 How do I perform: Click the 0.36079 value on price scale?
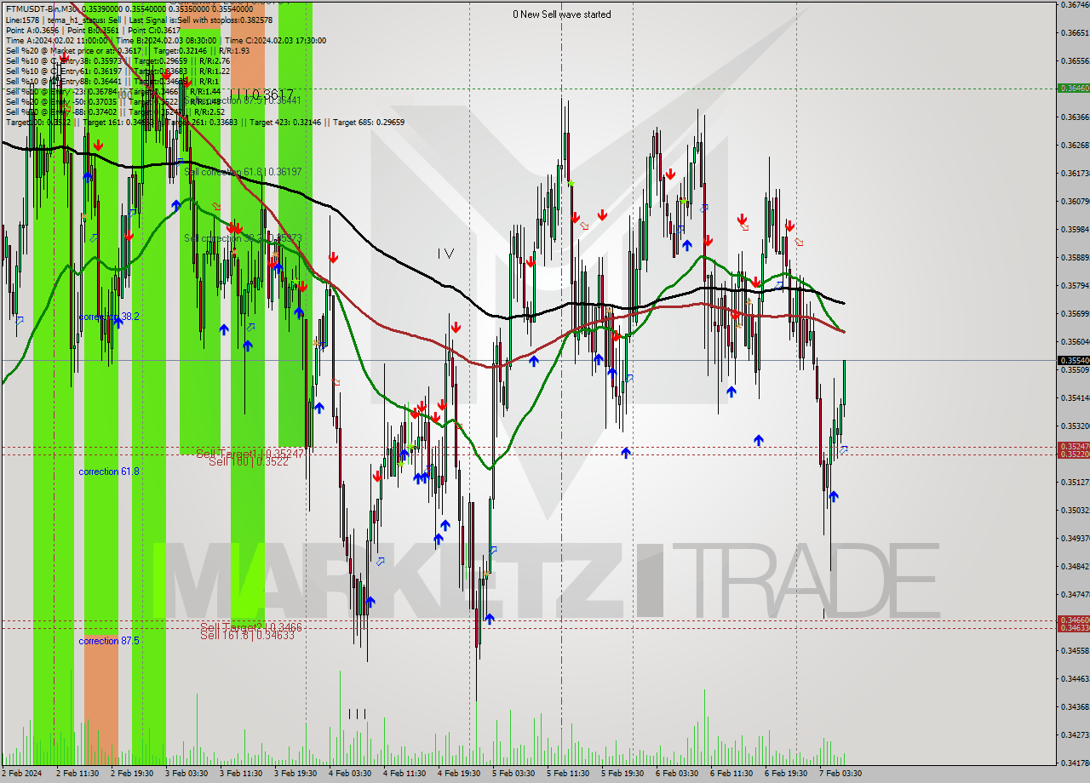tap(1074, 201)
